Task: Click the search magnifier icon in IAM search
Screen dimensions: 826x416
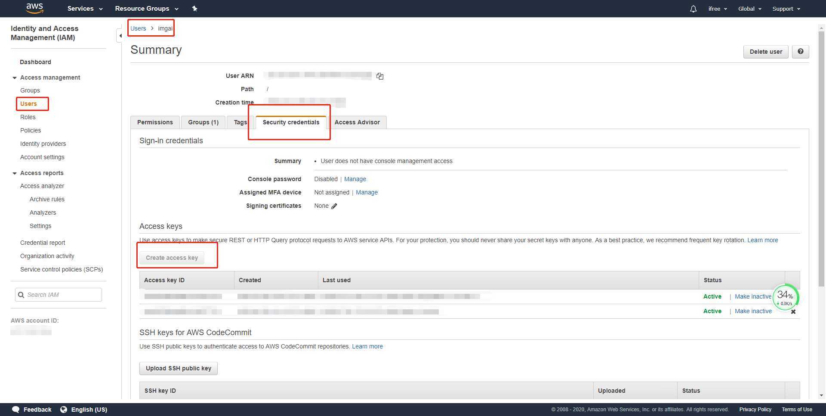Action: pos(21,295)
